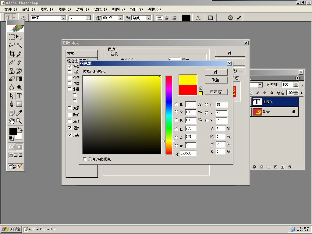Confirm color with the picker's 好 button

tap(216, 72)
